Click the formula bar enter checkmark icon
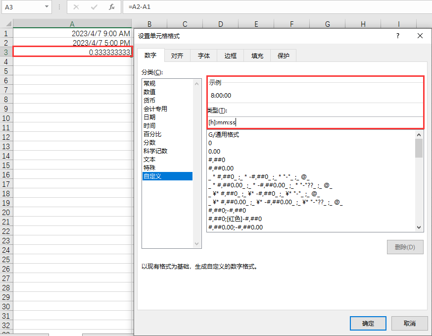This screenshot has width=432, height=336. (x=94, y=7)
